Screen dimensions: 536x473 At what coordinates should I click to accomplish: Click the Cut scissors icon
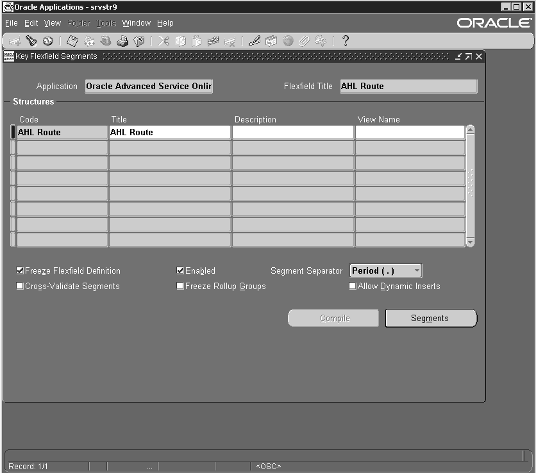click(163, 41)
